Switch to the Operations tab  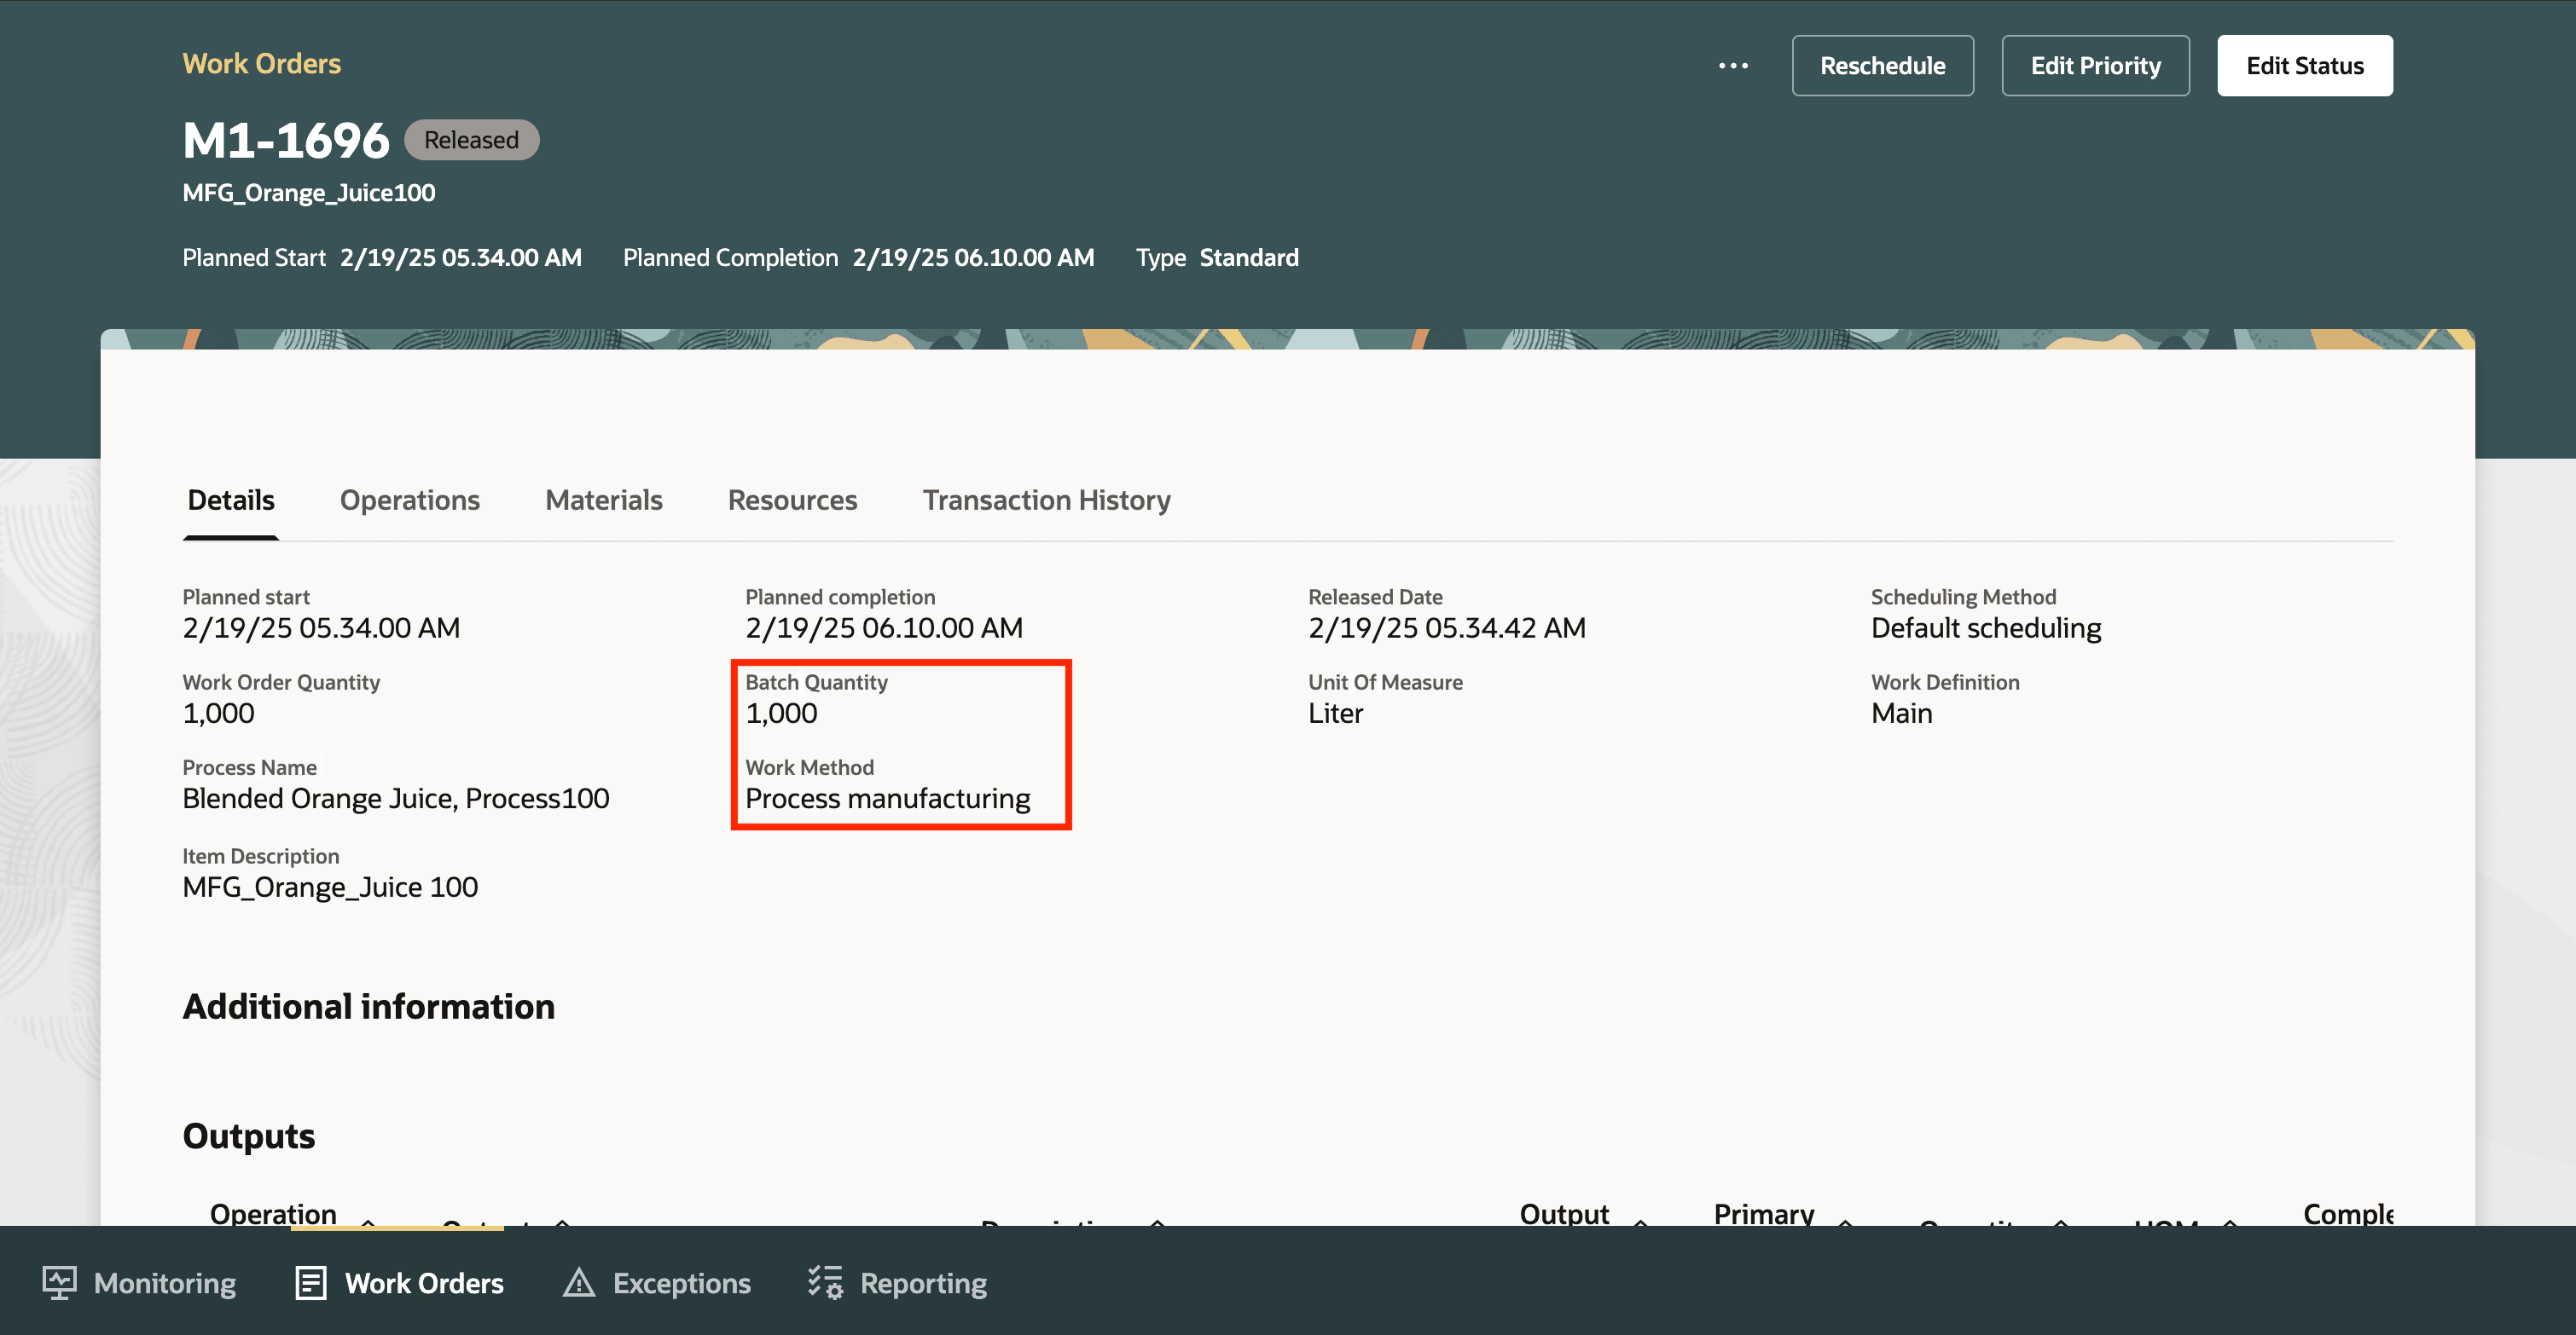pos(409,500)
